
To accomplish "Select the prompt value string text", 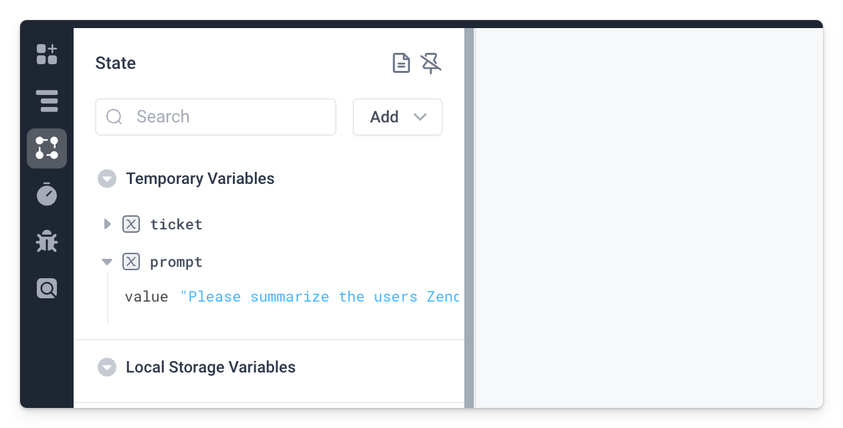I will point(314,296).
